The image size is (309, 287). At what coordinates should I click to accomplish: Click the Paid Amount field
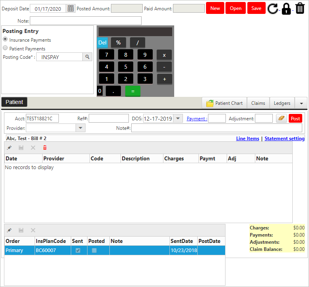[x=189, y=8]
